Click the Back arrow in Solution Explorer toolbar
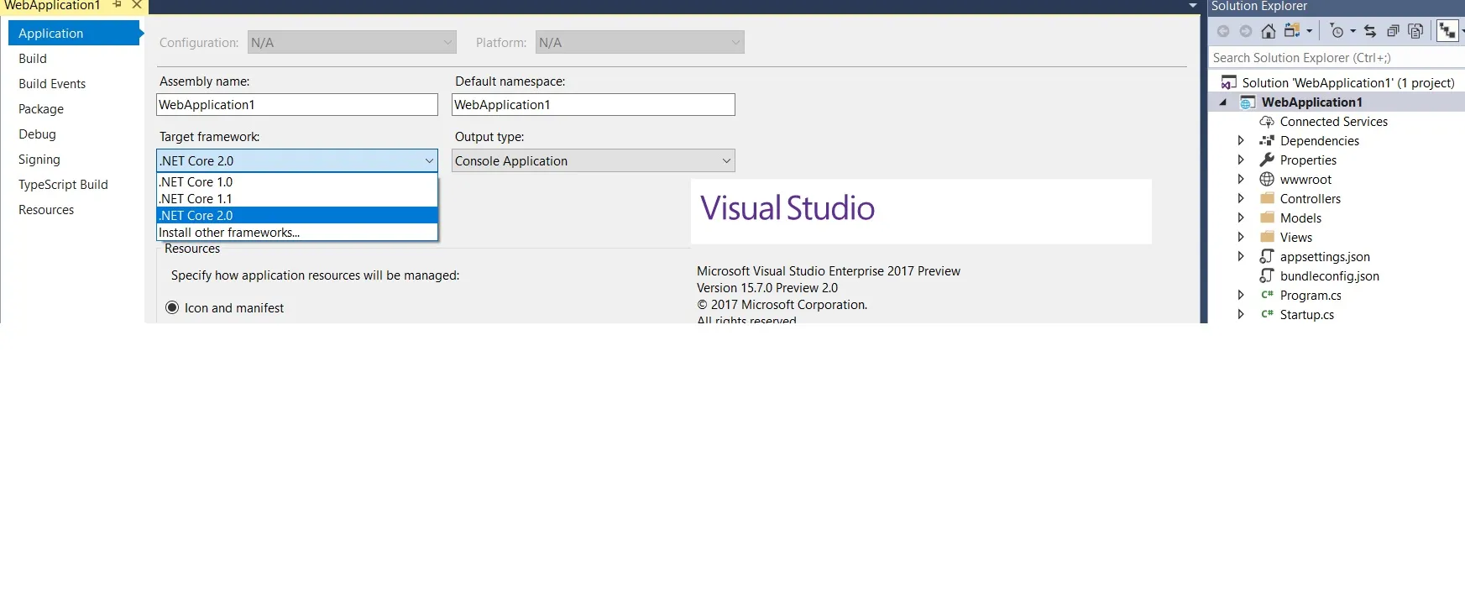 click(1223, 31)
